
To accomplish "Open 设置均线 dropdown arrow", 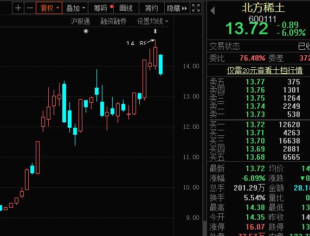I will (x=167, y=21).
